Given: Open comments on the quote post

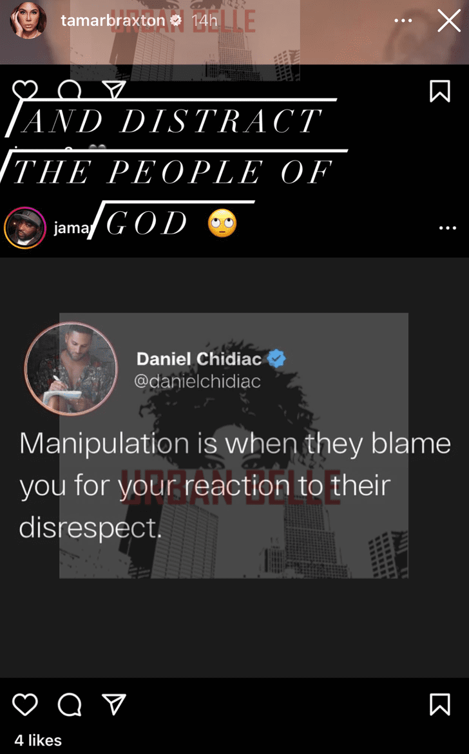Looking at the screenshot, I should tap(70, 705).
